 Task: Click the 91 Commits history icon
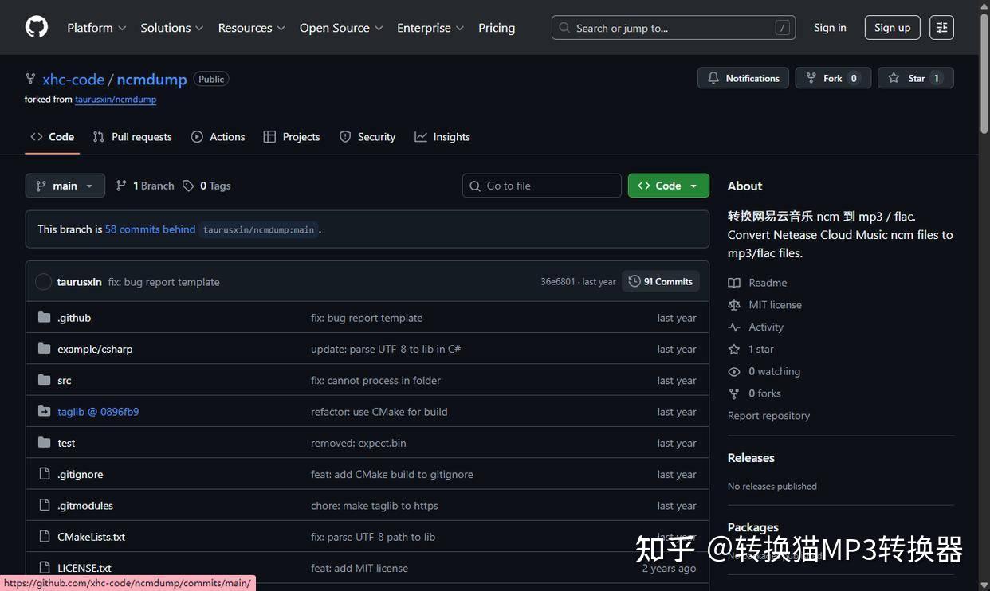pyautogui.click(x=635, y=281)
